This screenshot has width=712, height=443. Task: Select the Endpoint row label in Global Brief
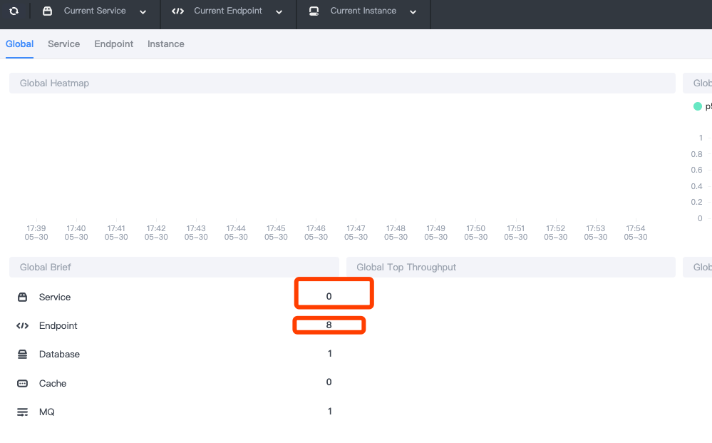(x=58, y=326)
